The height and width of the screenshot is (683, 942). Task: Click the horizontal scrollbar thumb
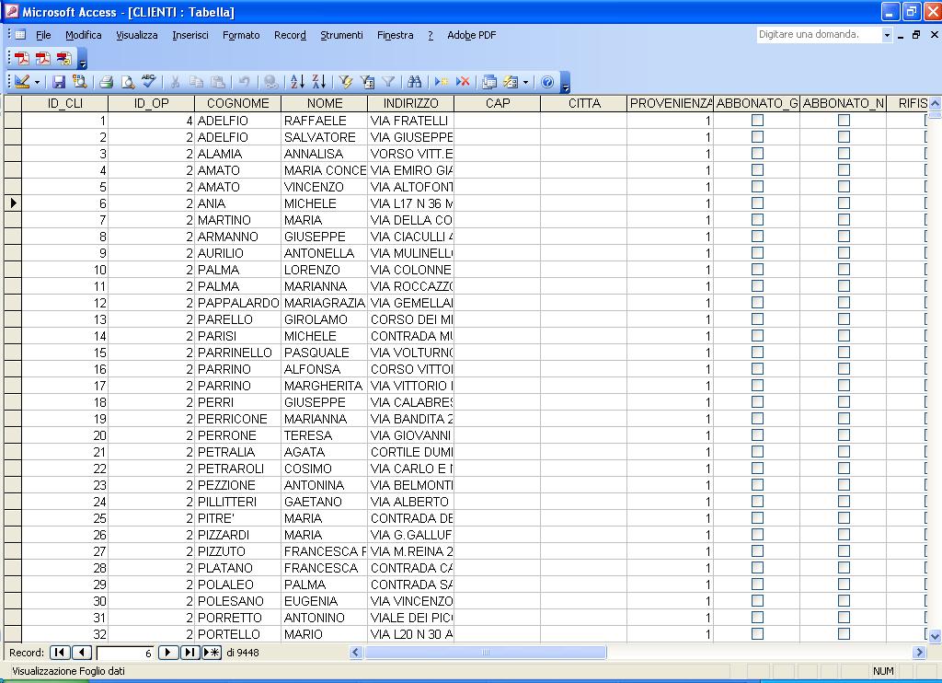(x=486, y=653)
